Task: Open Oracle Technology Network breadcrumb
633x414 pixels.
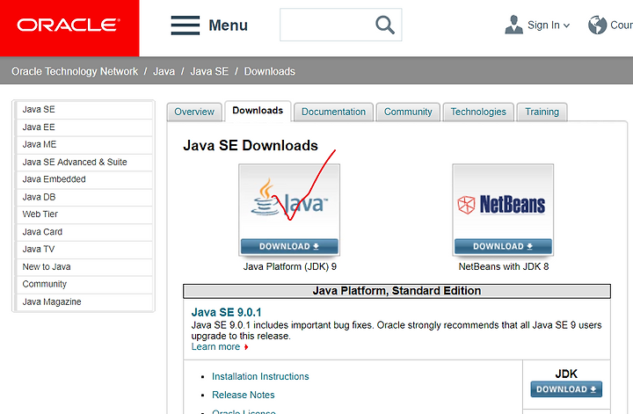Action: pos(75,71)
